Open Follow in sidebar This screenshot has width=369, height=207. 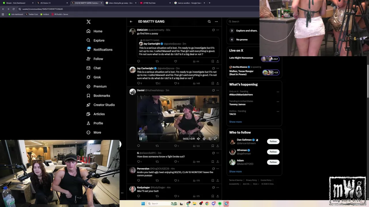[95, 59]
